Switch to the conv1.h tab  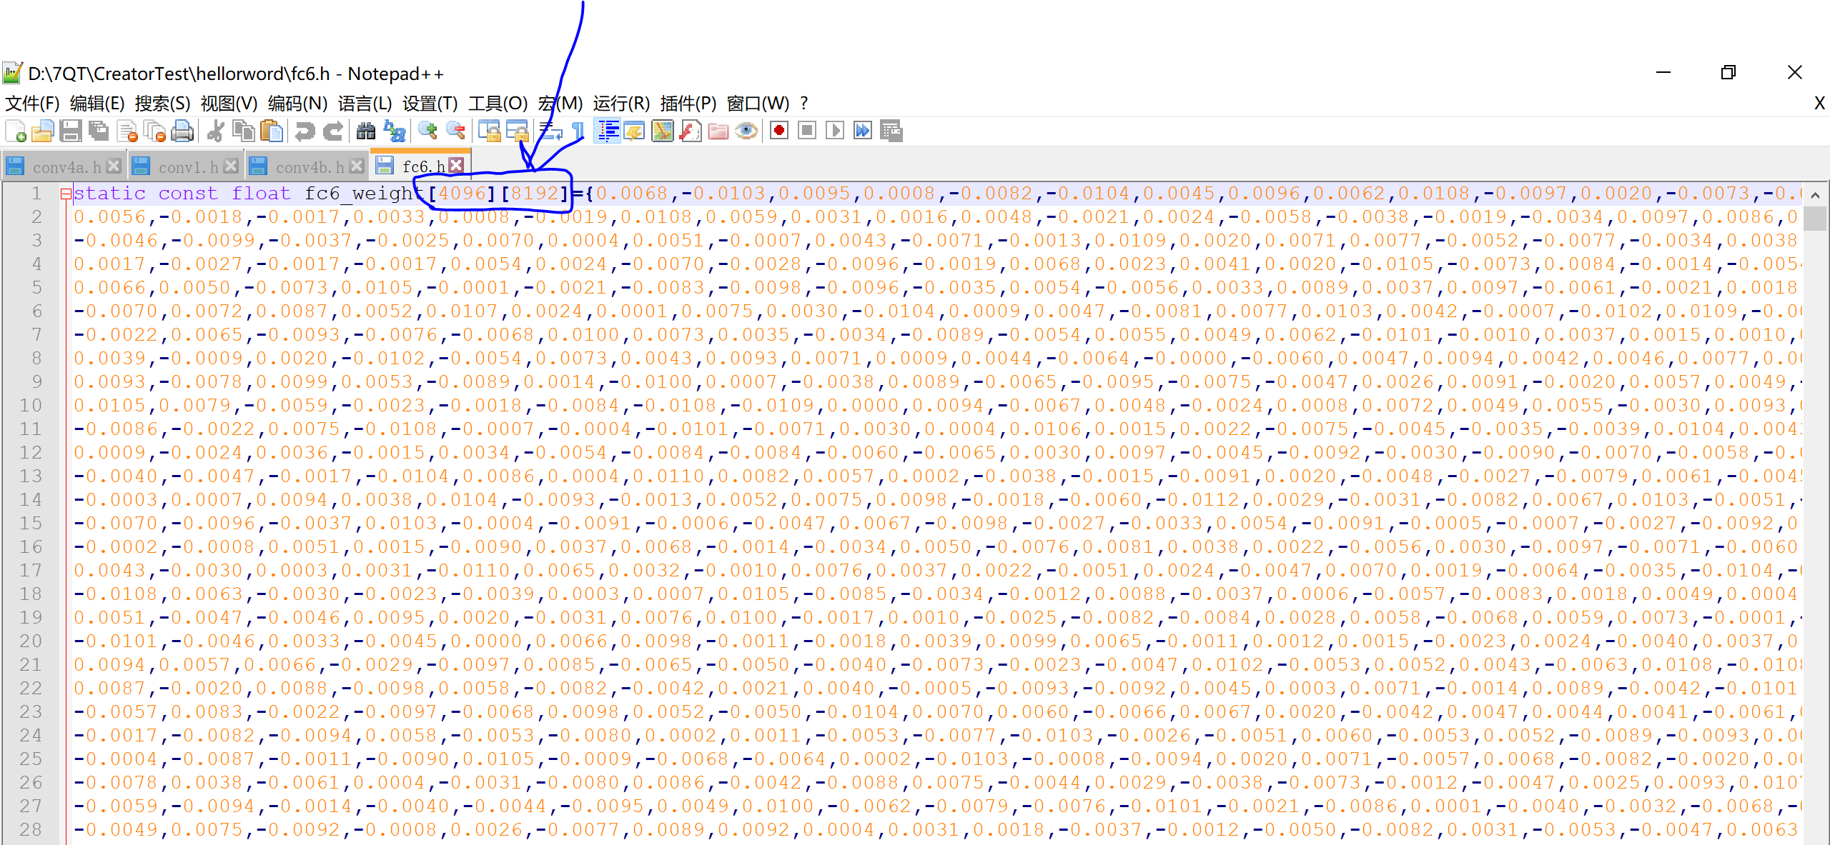click(x=188, y=167)
